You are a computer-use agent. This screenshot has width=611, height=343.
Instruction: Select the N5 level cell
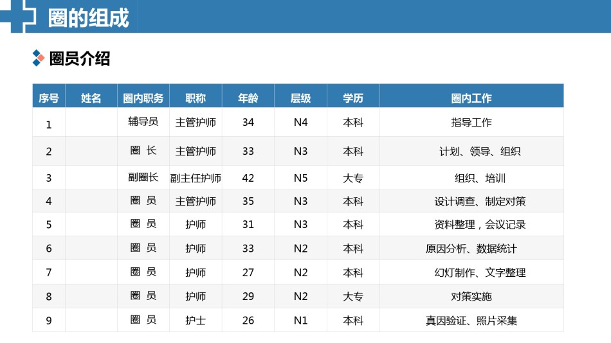[x=300, y=179]
